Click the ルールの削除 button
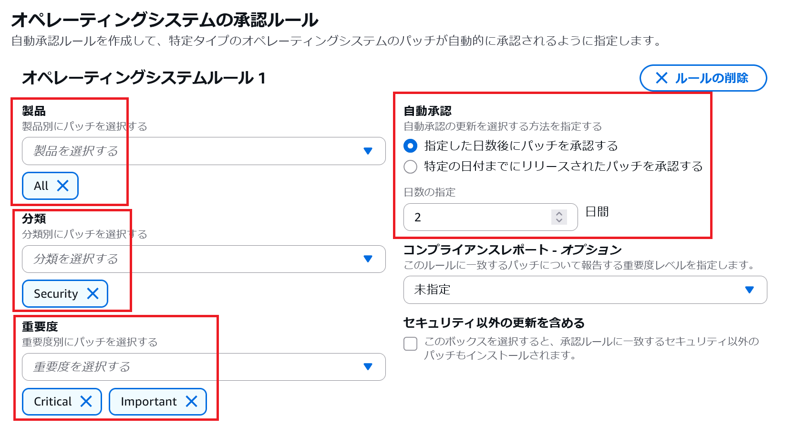The image size is (785, 427). (x=702, y=78)
